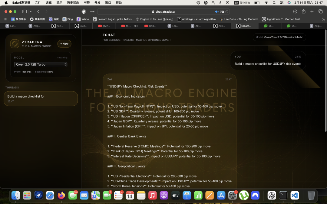Open the Yahoo bookmark
This screenshot has height=204, width=327.
click(83, 19)
